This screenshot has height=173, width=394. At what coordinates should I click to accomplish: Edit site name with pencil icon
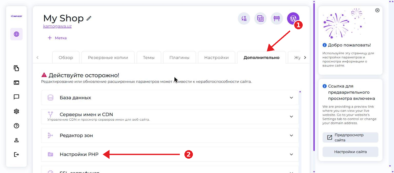point(89,18)
